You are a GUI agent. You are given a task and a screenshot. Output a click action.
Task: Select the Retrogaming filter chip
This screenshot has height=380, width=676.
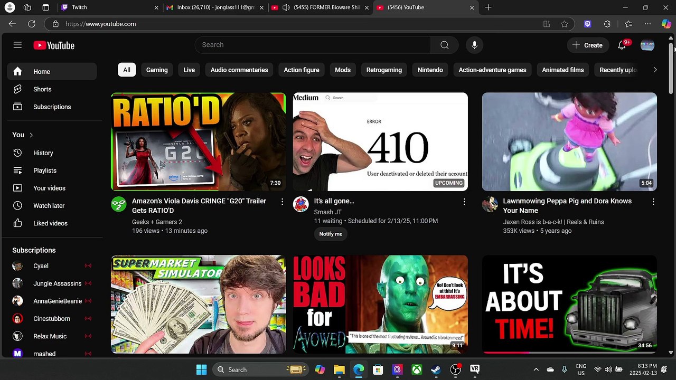(384, 70)
